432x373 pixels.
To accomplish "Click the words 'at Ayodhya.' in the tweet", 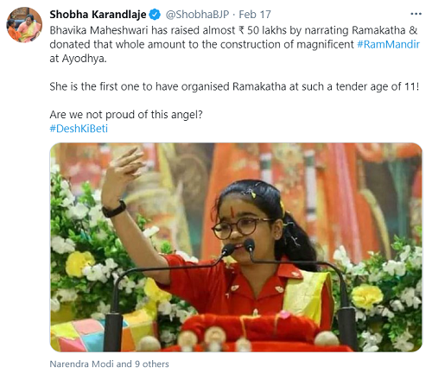I will pyautogui.click(x=78, y=59).
